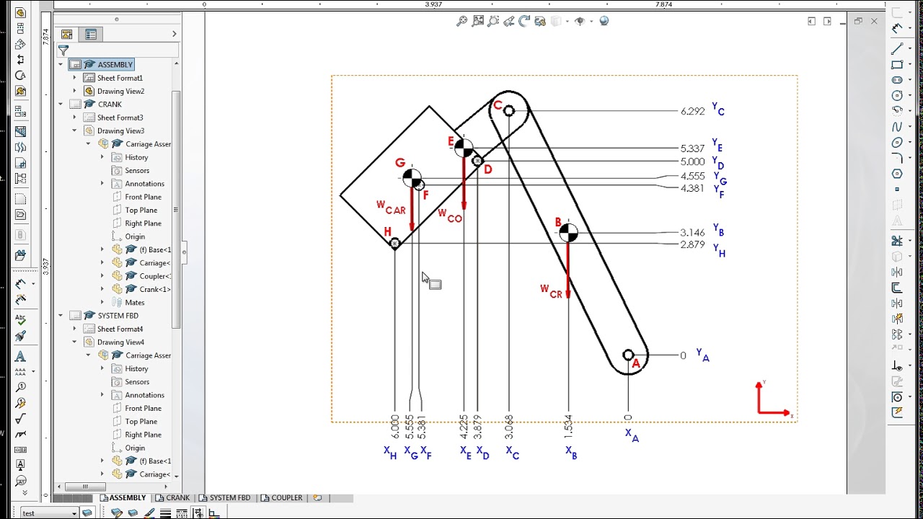Switch to the ASSEMBLY sheet tab
Viewport: 923px width, 519px height.
click(123, 498)
